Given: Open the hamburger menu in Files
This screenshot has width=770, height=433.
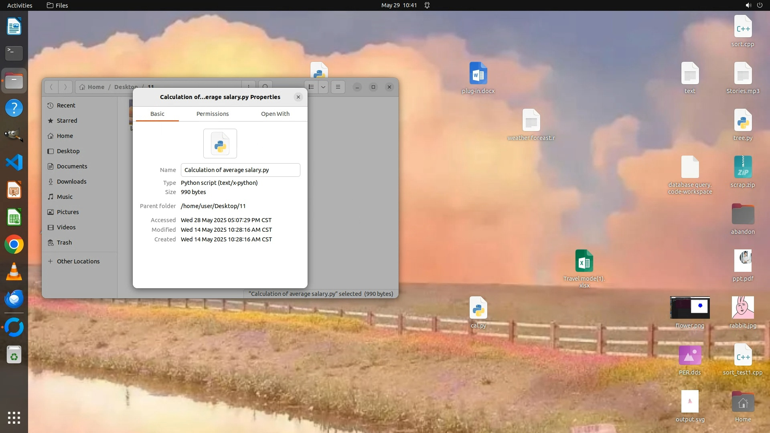Looking at the screenshot, I should [x=338, y=87].
